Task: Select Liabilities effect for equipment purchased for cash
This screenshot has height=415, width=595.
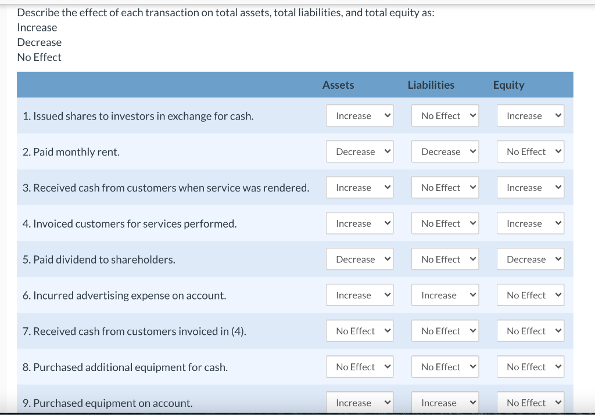Action: (x=445, y=366)
